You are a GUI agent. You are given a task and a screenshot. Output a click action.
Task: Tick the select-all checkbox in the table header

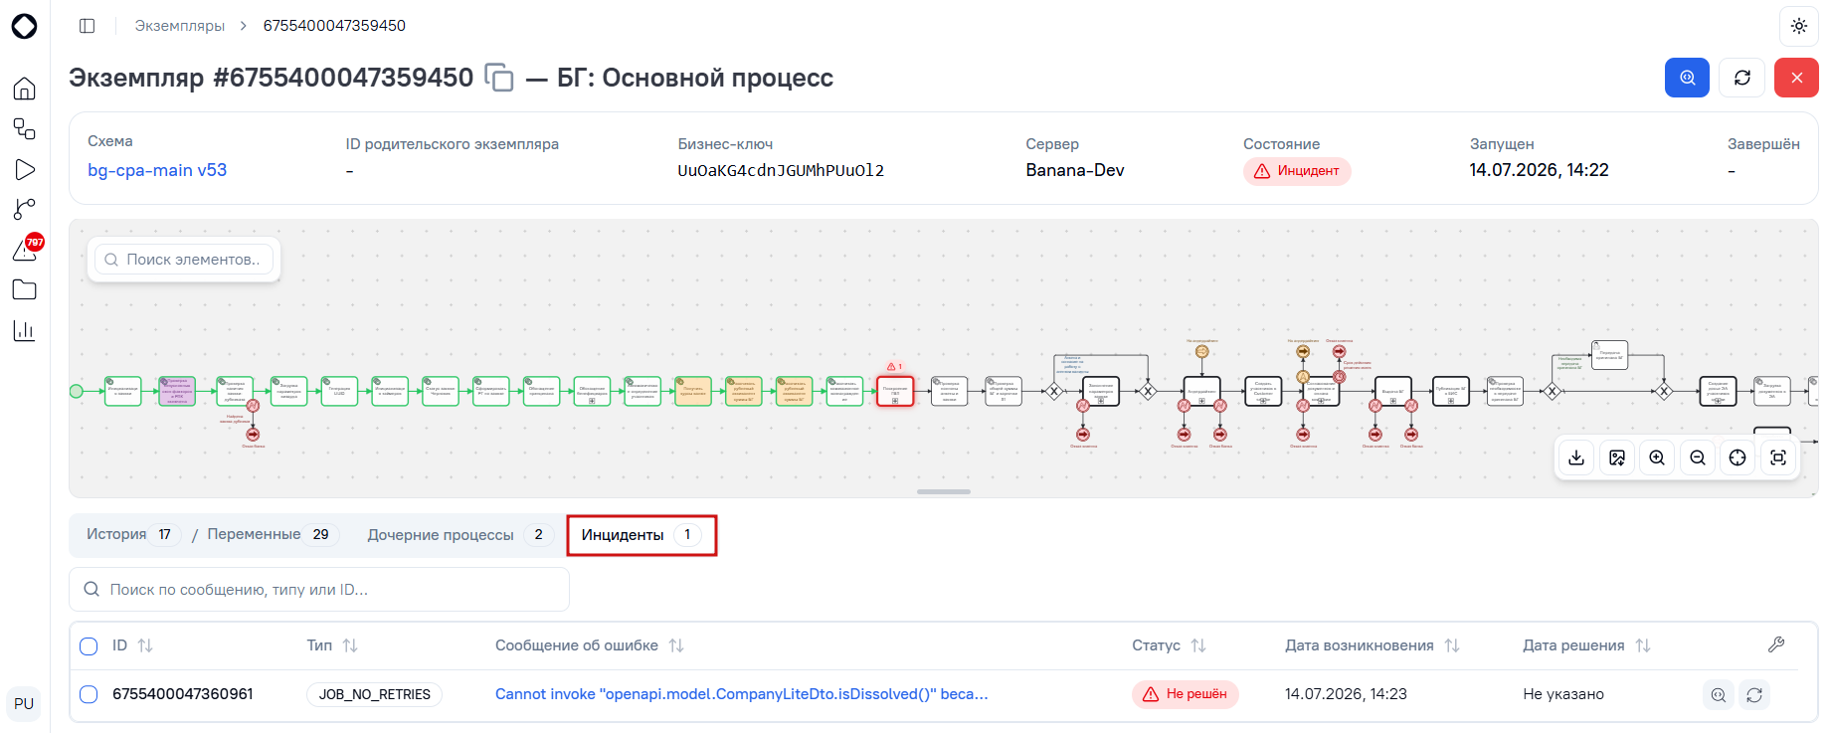tap(89, 646)
